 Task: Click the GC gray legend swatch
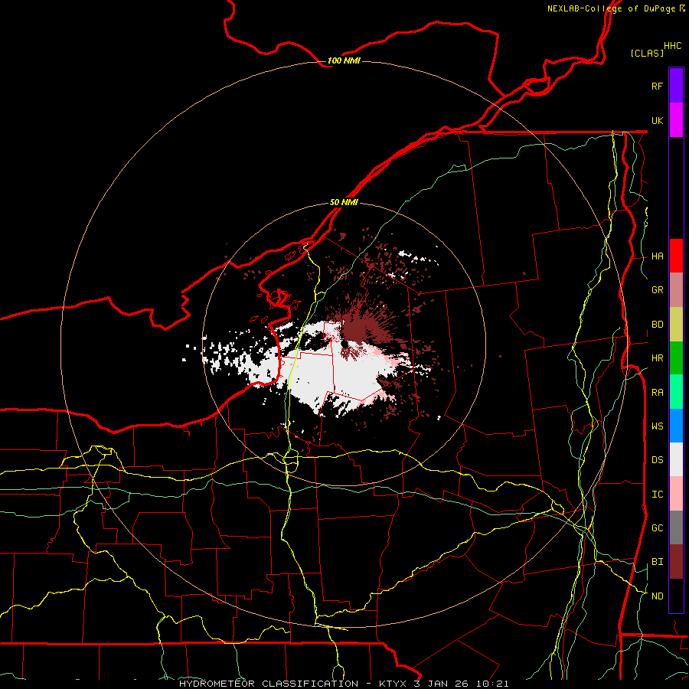(x=676, y=527)
